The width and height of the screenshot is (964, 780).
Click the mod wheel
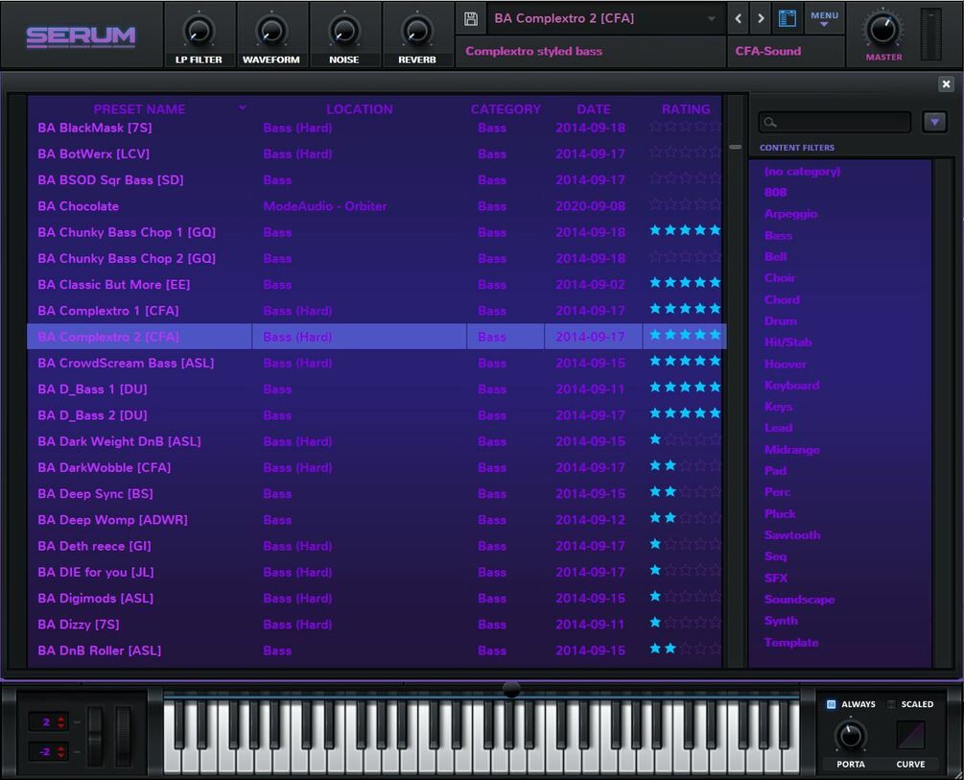(x=123, y=736)
